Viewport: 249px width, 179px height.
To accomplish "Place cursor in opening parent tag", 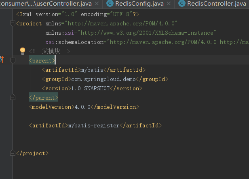I will point(42,60).
